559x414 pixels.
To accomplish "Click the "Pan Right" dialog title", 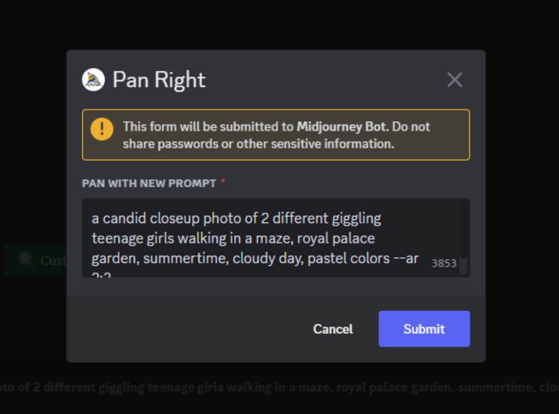I will 159,80.
